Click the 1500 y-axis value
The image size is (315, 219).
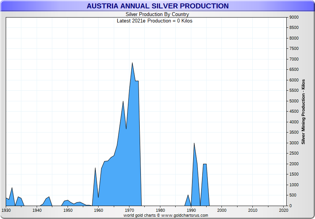[294, 174]
